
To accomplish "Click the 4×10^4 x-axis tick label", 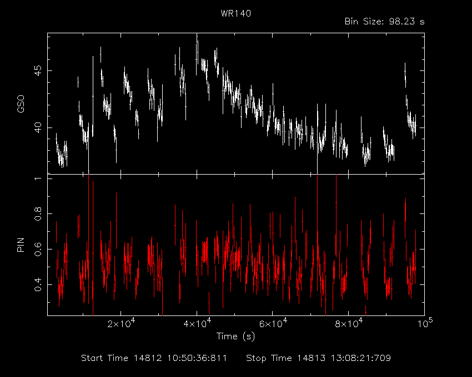I will pos(197,323).
